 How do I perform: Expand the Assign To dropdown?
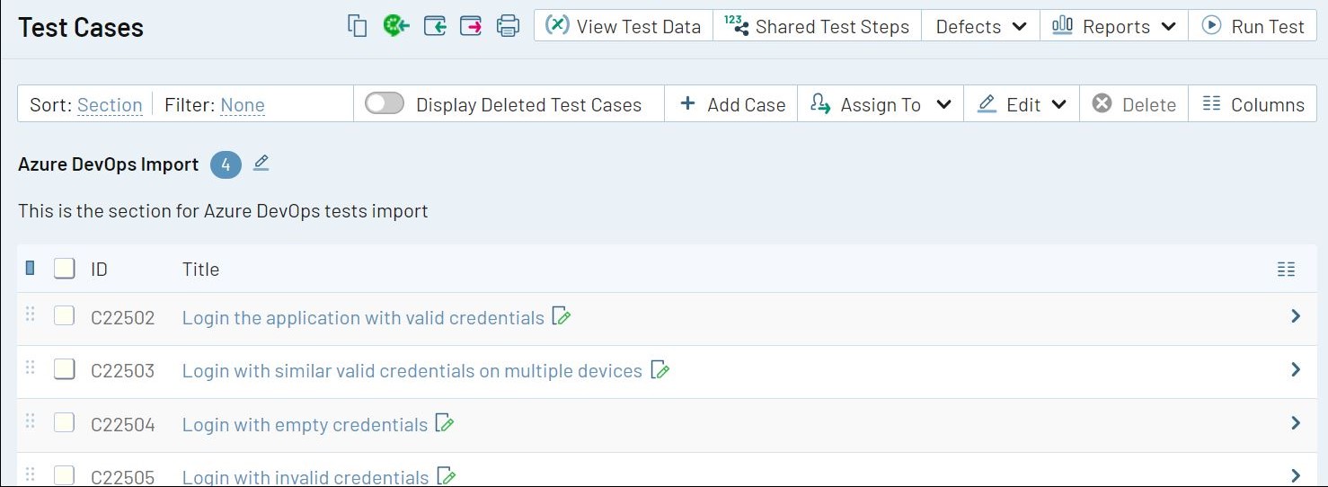pos(880,104)
